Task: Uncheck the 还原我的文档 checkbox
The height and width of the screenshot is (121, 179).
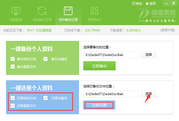Action: (13, 98)
